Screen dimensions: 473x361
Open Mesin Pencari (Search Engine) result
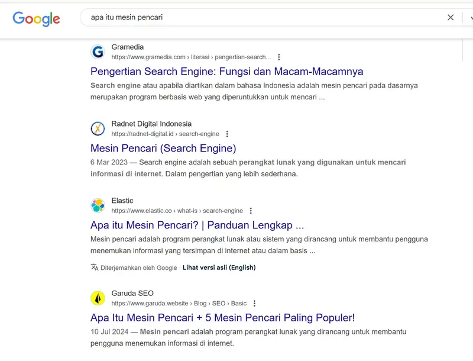click(x=163, y=148)
